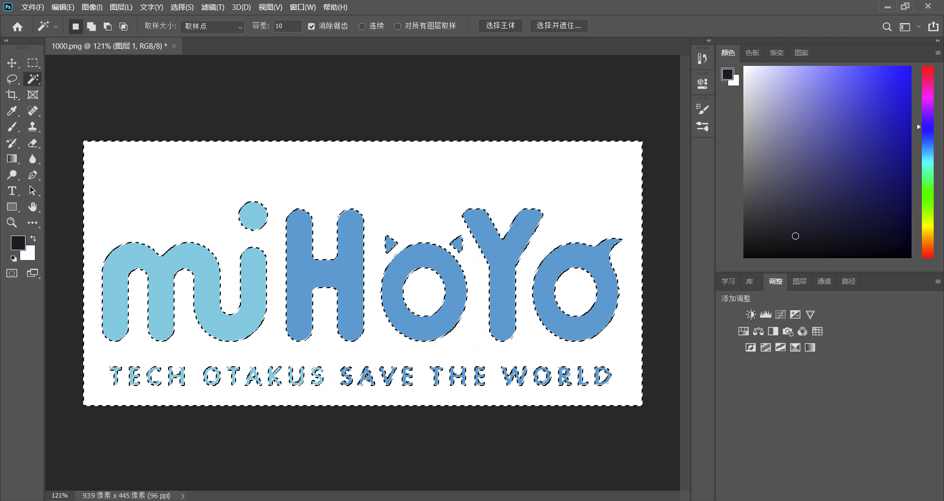The height and width of the screenshot is (501, 944).
Task: Select the Brush tool
Action: (x=12, y=127)
